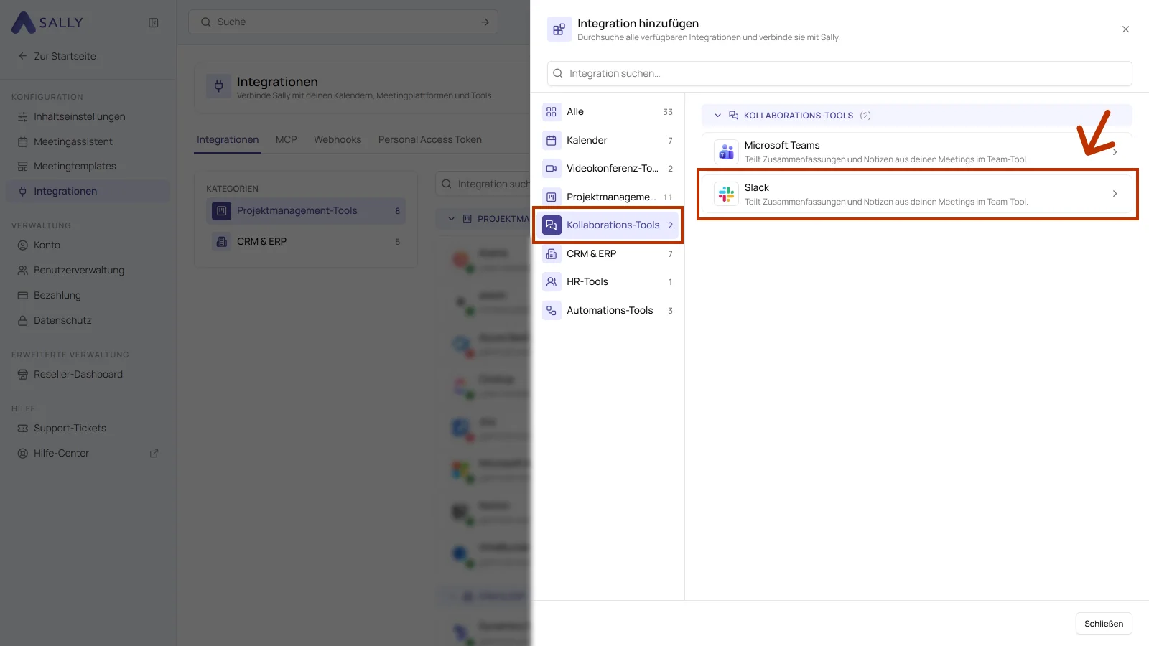This screenshot has width=1149, height=646.
Task: Open Bezahlung page
Action: click(88, 295)
